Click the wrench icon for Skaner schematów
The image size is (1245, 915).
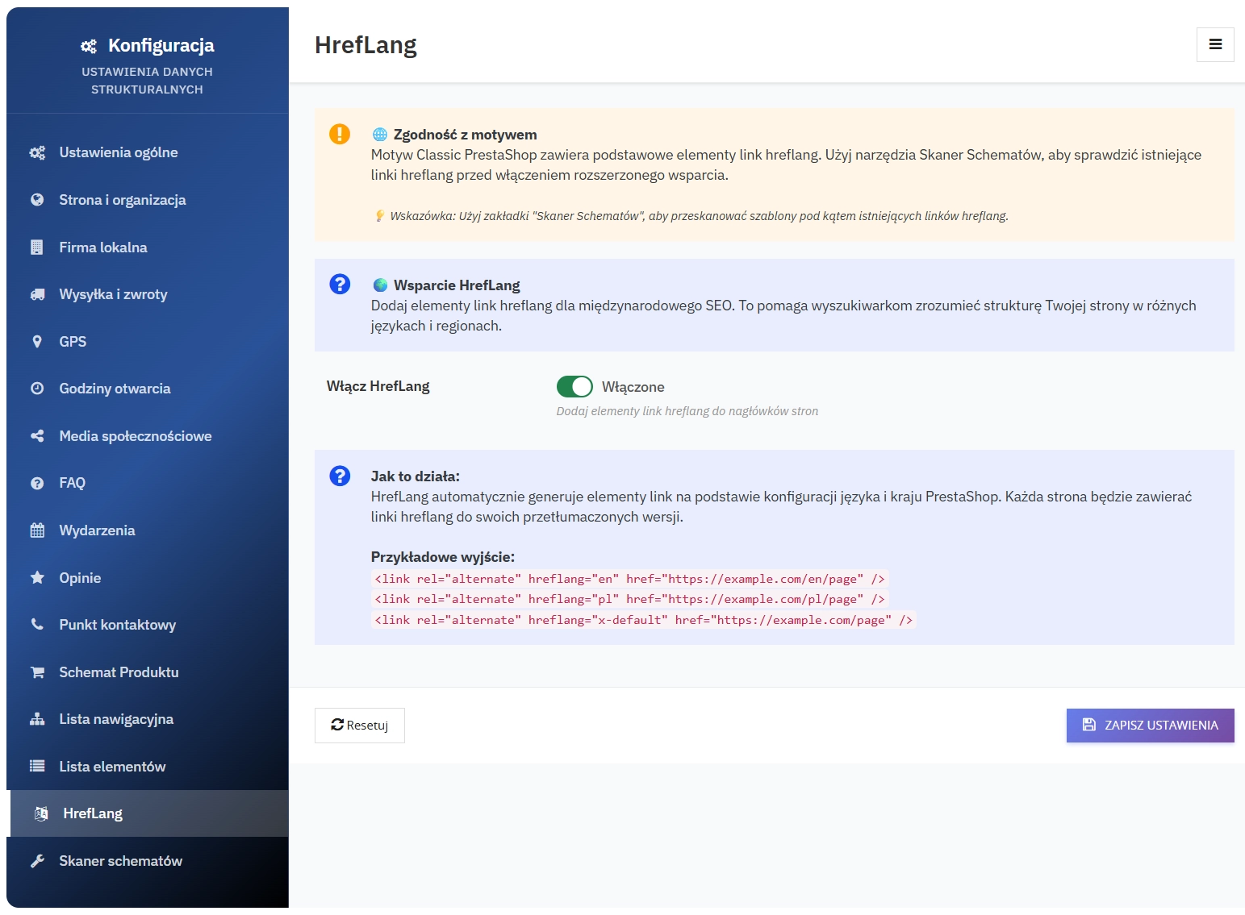pyautogui.click(x=37, y=861)
